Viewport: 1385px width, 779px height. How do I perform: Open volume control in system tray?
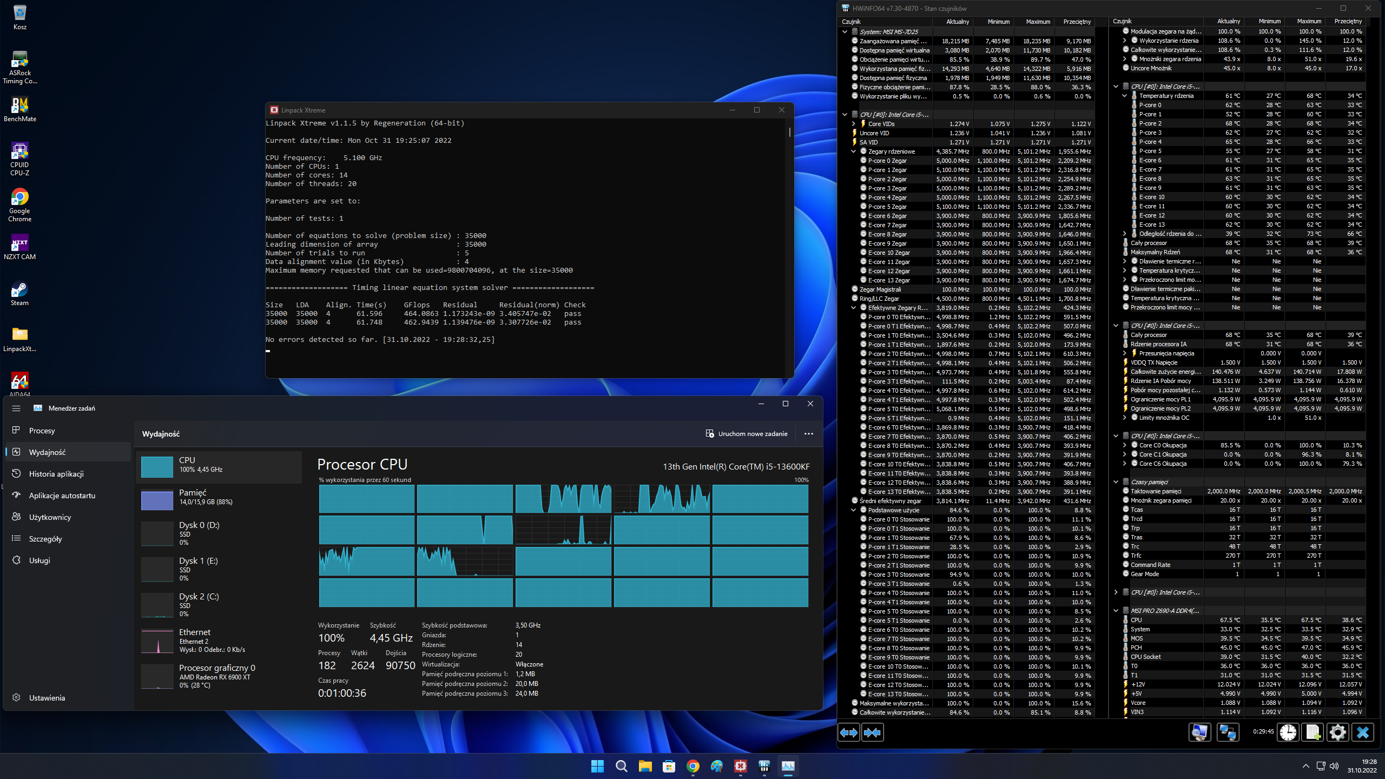1334,766
